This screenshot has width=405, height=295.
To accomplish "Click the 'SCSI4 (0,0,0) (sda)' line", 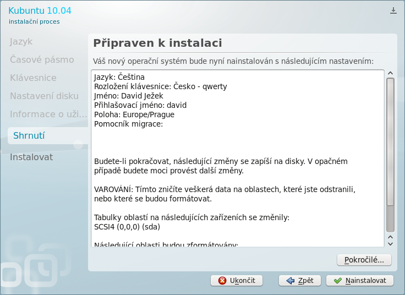I will click(127, 227).
